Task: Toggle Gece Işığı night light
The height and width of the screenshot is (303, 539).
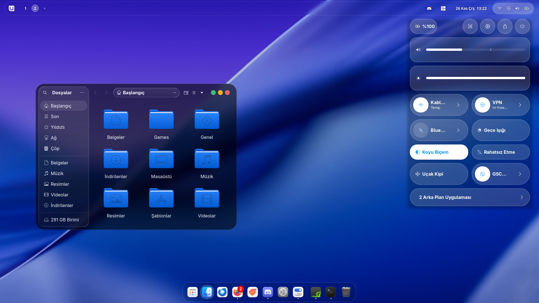Action: pyautogui.click(x=501, y=130)
